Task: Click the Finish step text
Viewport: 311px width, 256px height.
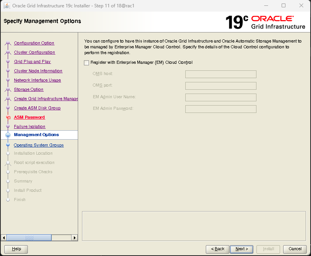Action: 20,200
